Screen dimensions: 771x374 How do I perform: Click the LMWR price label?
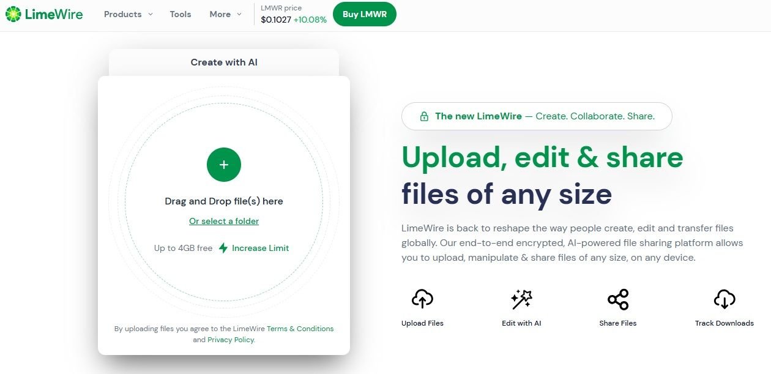280,8
